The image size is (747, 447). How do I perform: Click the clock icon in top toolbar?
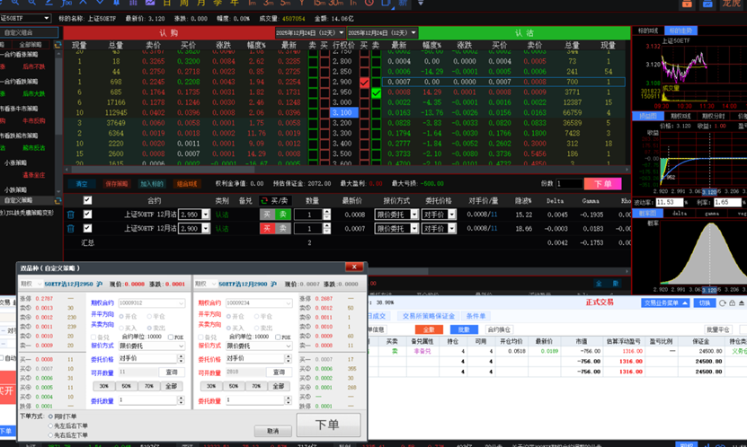pos(369,3)
